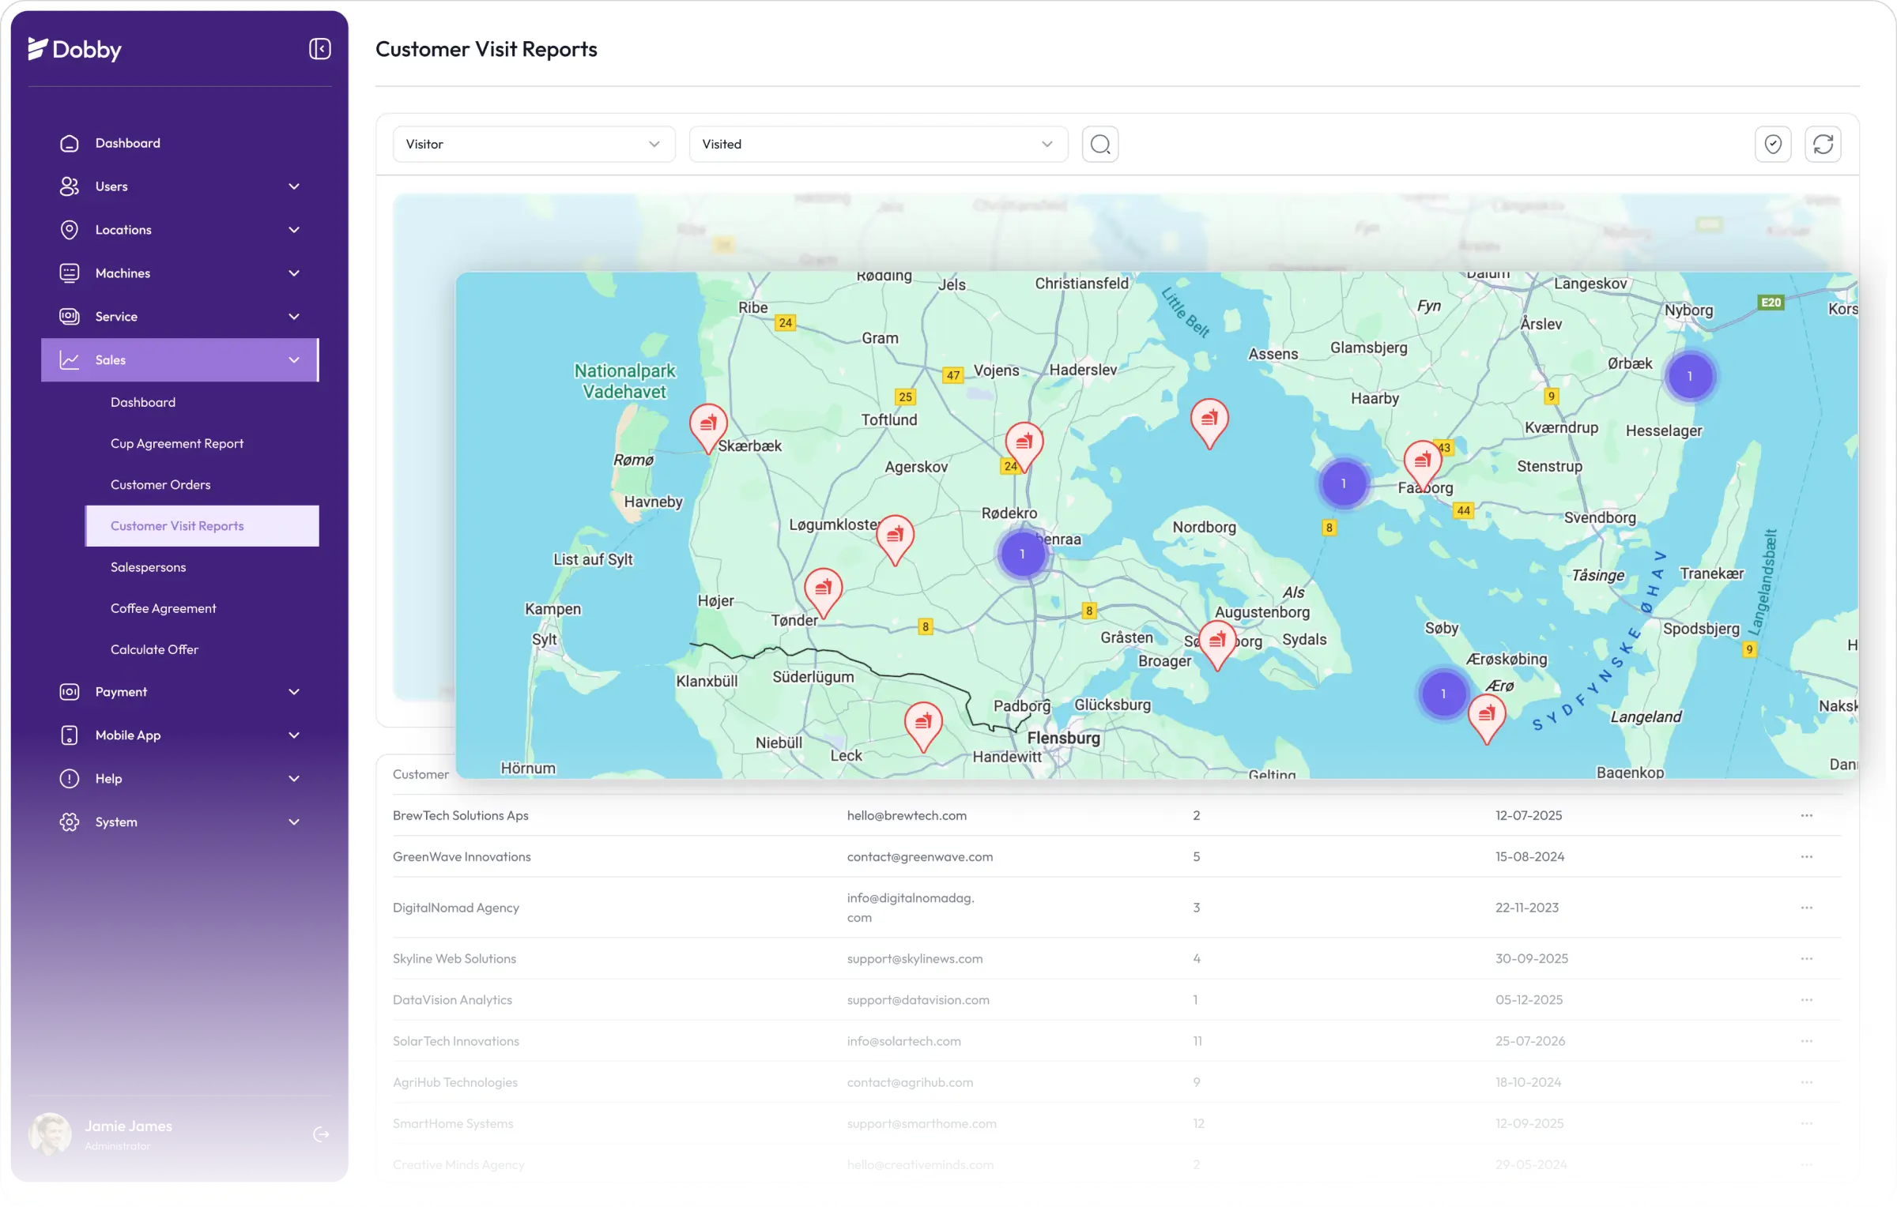Click the search magnifier button

[1099, 145]
